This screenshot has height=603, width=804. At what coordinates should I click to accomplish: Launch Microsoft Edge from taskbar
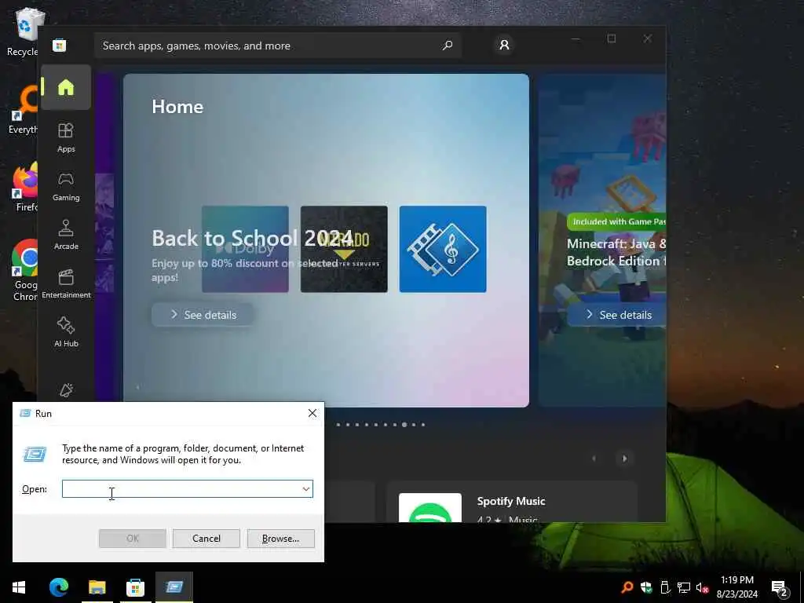click(x=59, y=587)
